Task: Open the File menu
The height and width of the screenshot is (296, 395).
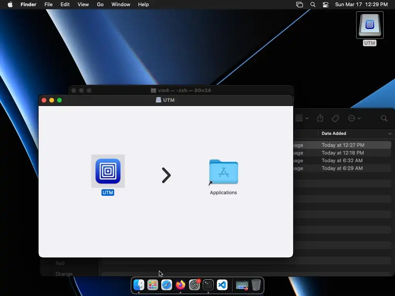Action: click(48, 5)
